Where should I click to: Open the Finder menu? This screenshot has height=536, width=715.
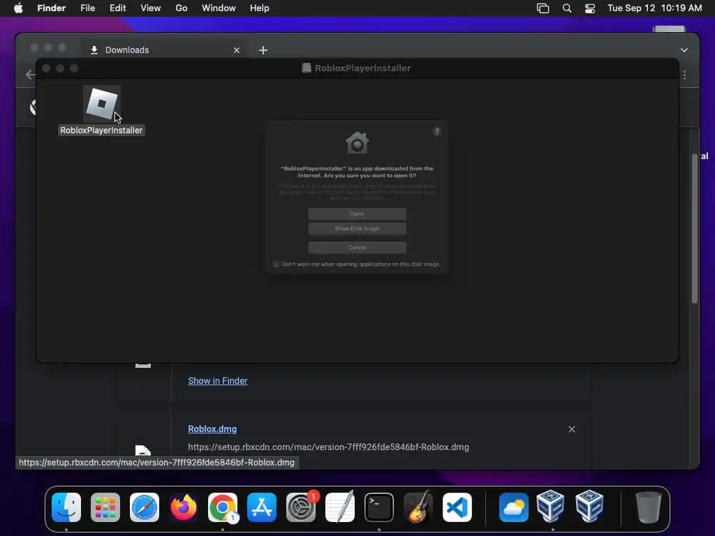point(51,8)
